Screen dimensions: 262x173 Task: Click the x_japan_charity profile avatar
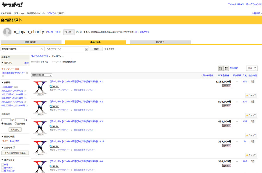point(7,32)
